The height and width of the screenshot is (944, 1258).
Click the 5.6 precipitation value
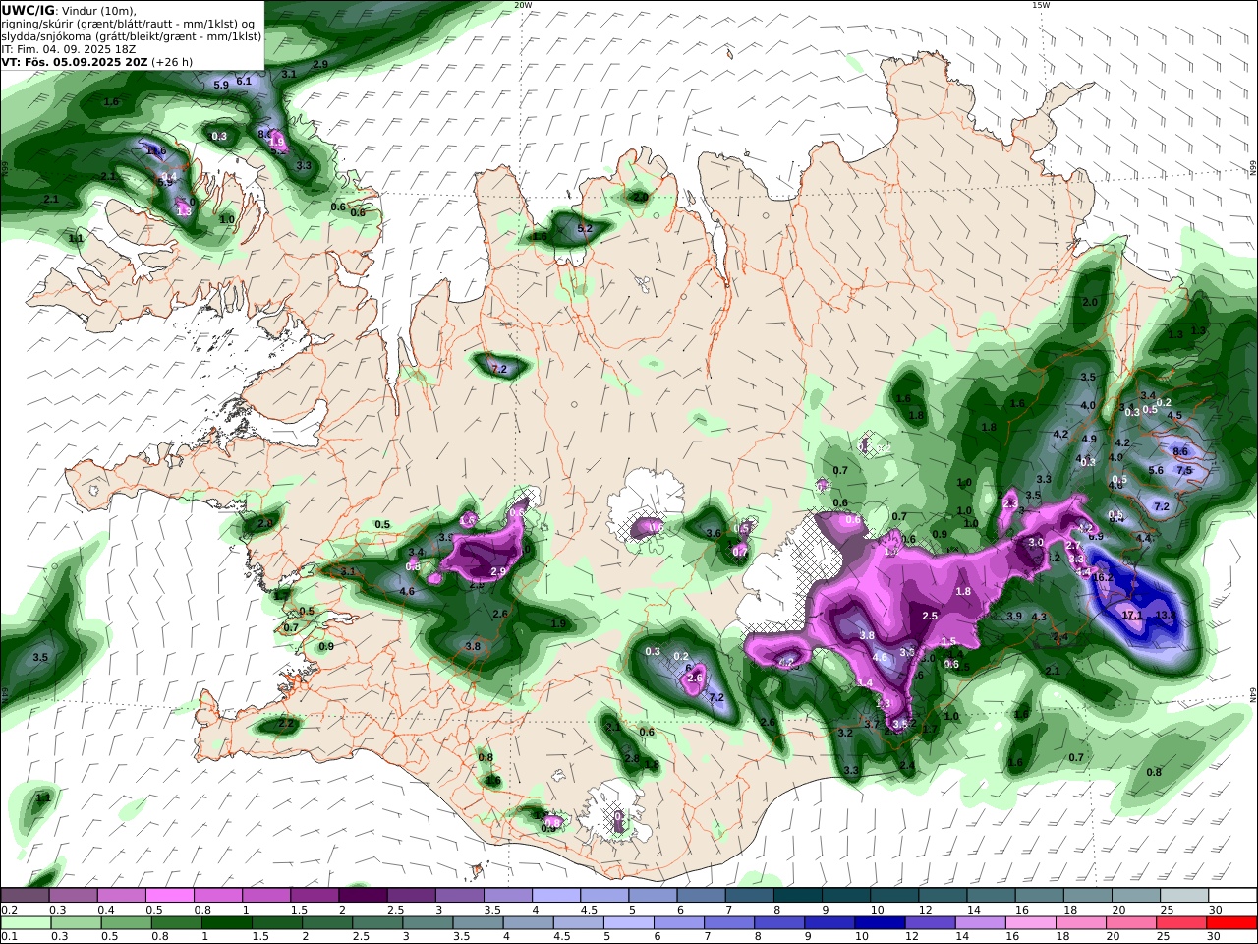tap(1156, 470)
